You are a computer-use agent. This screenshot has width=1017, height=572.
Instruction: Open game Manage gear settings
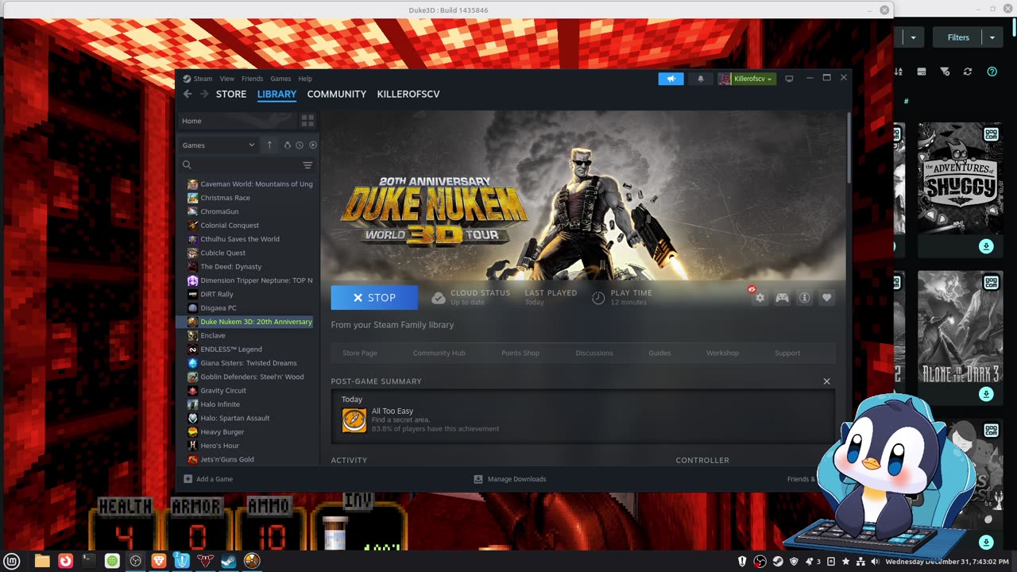760,298
